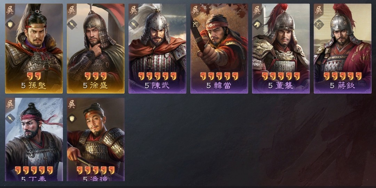Click the five-star rating on 丁奉 card

(34, 170)
